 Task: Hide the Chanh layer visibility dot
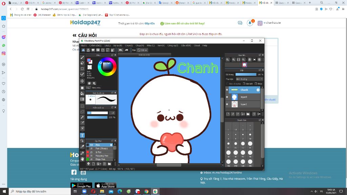point(227,90)
